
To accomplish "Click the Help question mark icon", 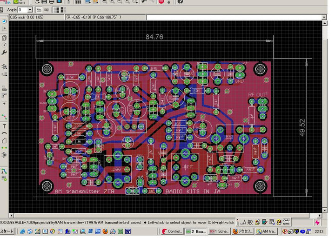I will 180,1.
